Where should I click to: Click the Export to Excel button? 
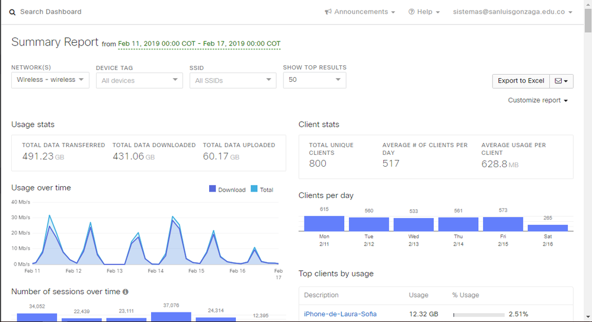click(x=521, y=81)
